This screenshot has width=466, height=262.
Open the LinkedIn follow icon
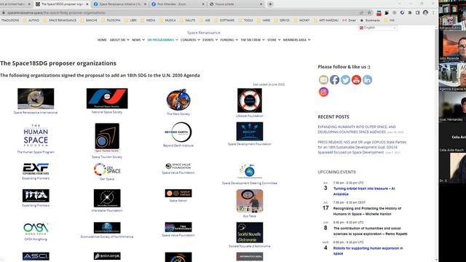pyautogui.click(x=367, y=79)
